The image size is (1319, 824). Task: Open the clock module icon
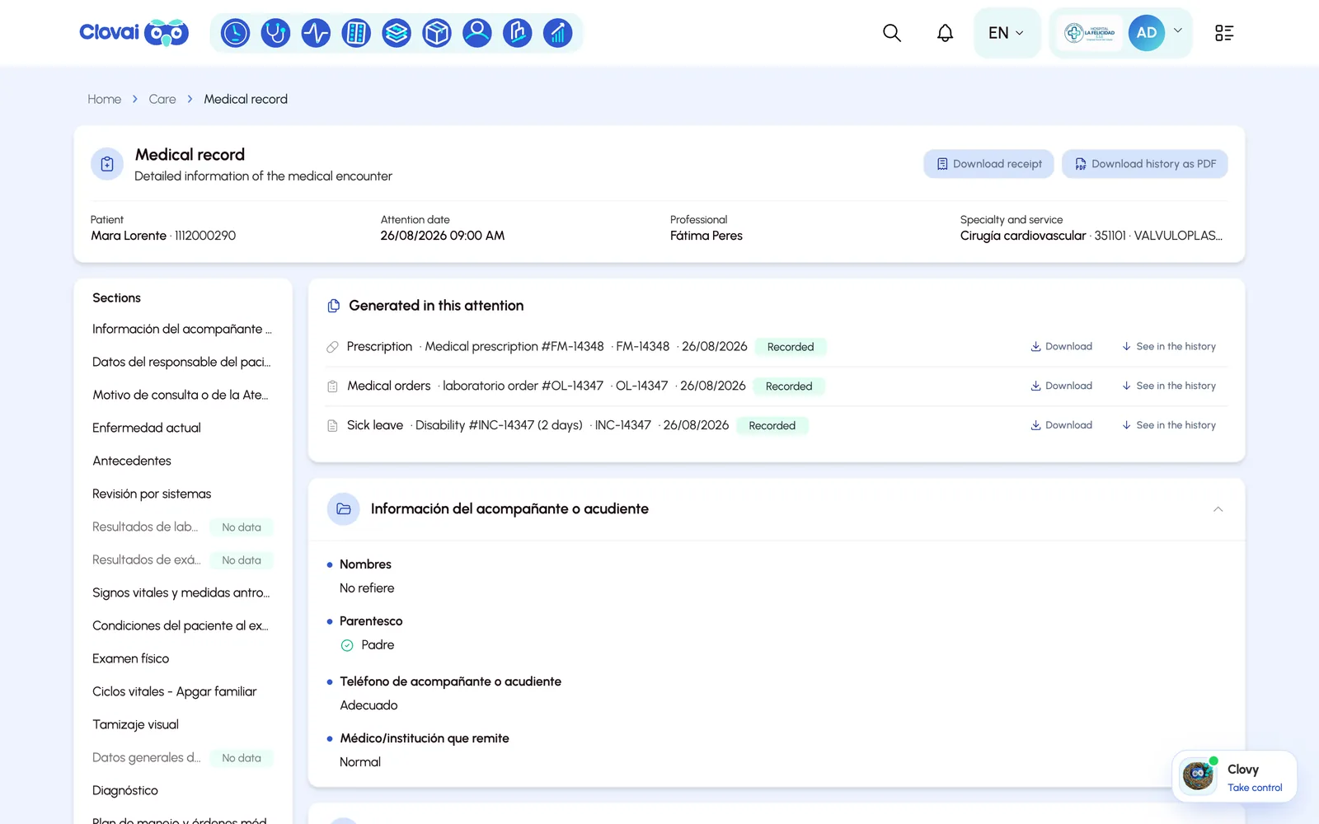(x=235, y=33)
